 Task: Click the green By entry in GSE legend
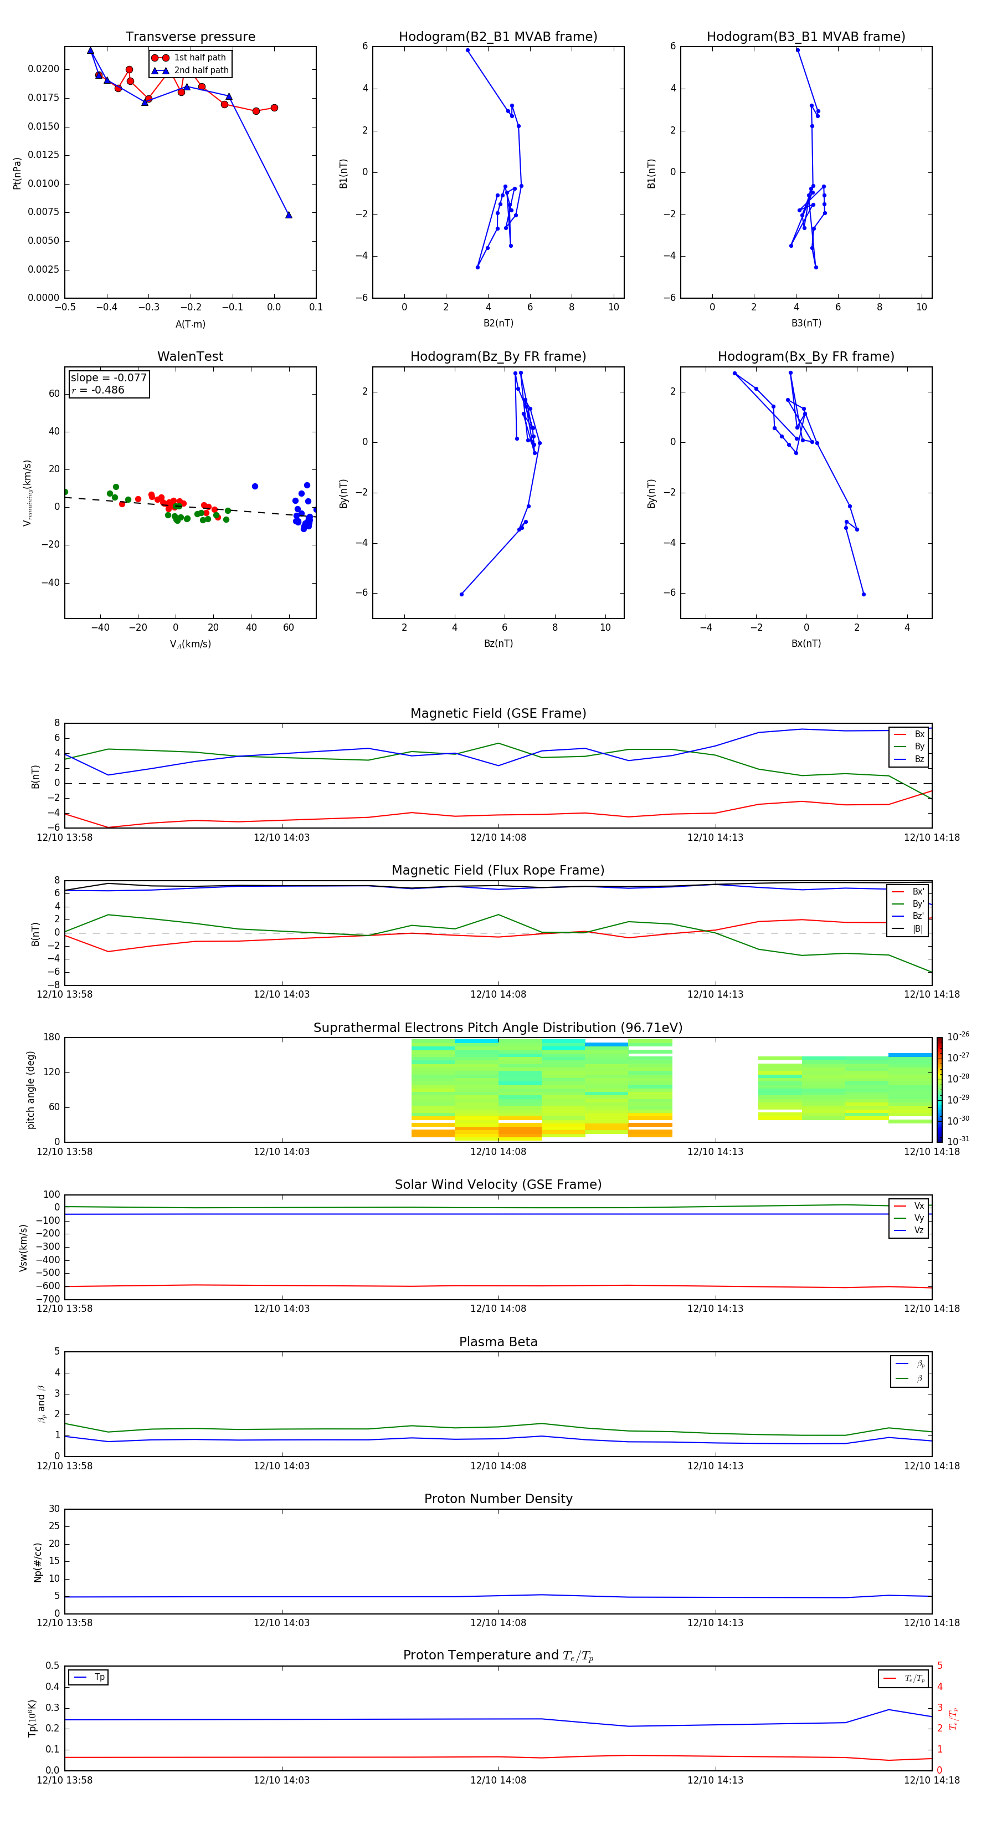[x=909, y=746]
